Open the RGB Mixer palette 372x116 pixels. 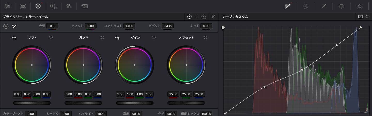pos(69,6)
